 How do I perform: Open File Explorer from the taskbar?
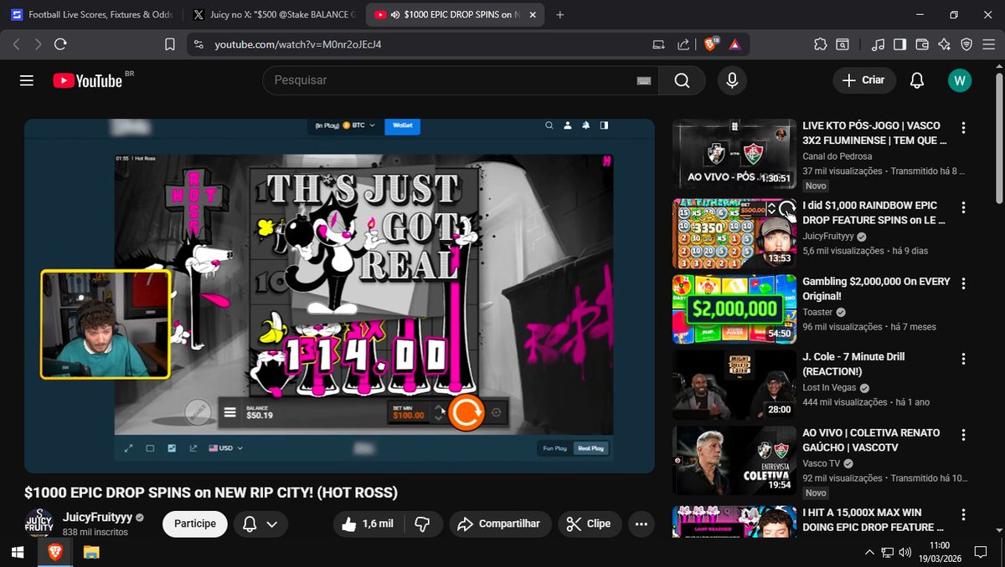pos(91,552)
